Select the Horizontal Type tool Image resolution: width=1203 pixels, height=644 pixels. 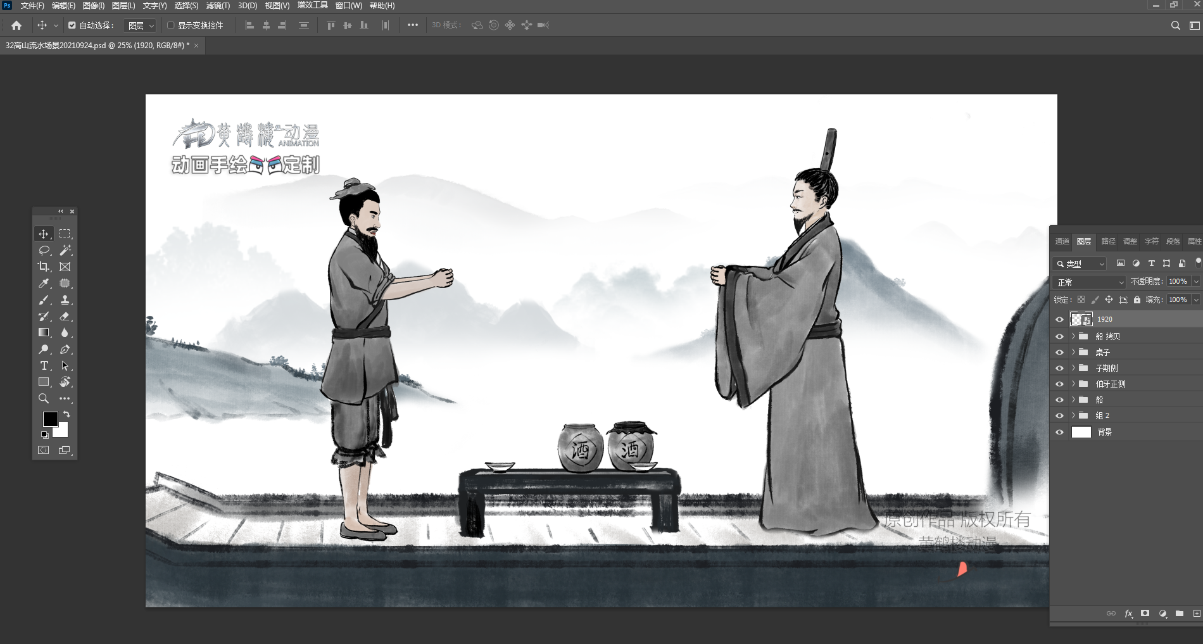(x=43, y=366)
